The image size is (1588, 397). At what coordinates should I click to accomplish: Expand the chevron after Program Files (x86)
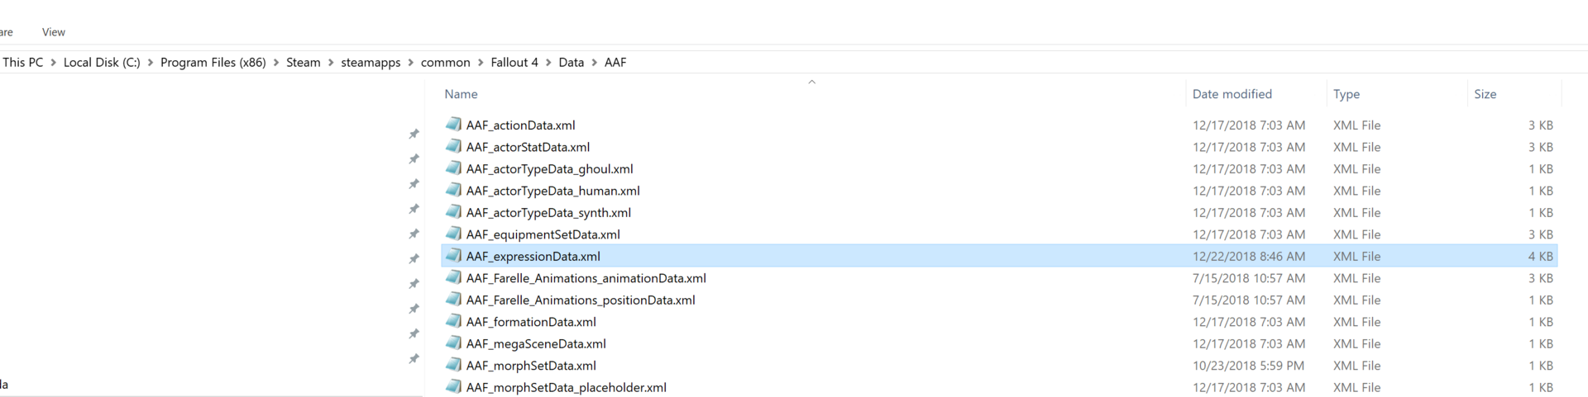pos(276,63)
